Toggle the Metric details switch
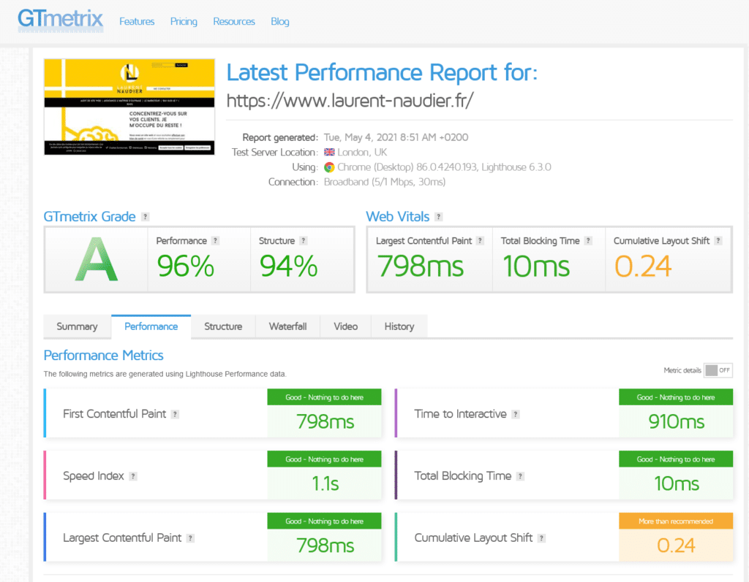This screenshot has width=749, height=582. point(718,370)
